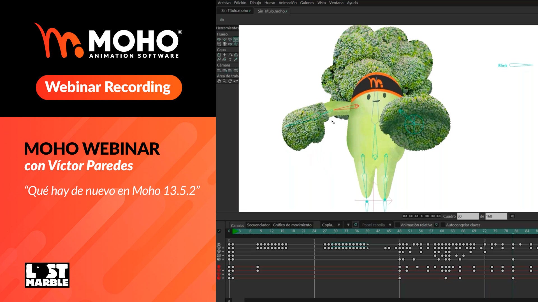Open the unlabeled dropdown arrow beside Copia
Viewport: 538px width, 302px height.
coord(348,225)
